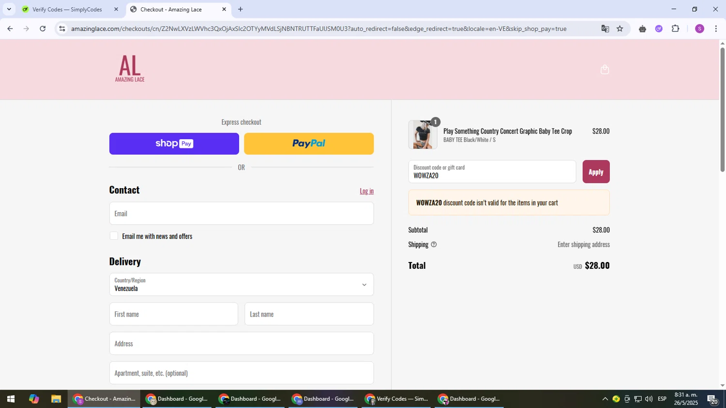Open a new browser tab

click(241, 9)
